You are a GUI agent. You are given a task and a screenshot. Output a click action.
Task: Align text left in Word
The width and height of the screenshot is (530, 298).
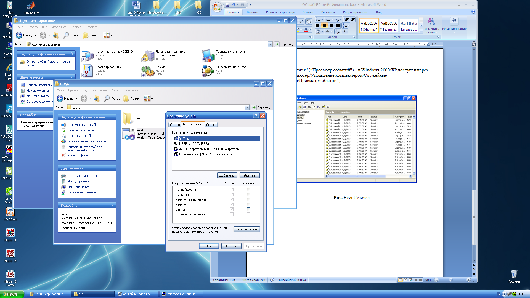(x=318, y=25)
